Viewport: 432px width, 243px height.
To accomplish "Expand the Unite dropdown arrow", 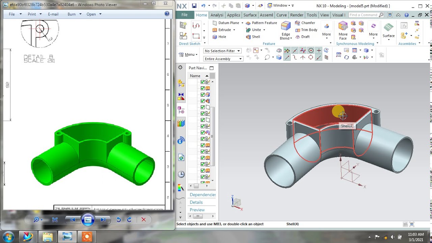I will tap(264, 30).
